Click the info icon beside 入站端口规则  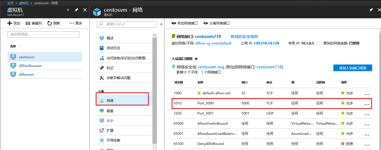pos(196,59)
